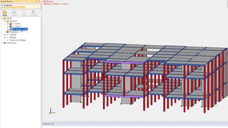This screenshot has width=228, height=128.
Task: Expand the '2 - Level 2' node
Action: click(8, 27)
